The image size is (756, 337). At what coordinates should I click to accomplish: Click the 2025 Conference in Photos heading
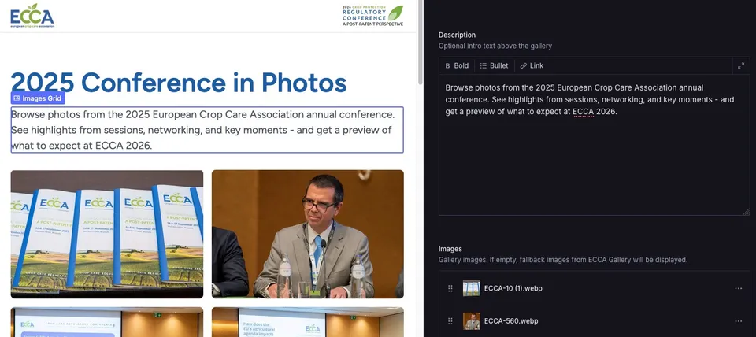179,83
